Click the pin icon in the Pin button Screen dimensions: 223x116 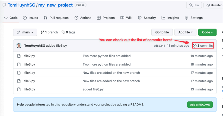point(191,5)
